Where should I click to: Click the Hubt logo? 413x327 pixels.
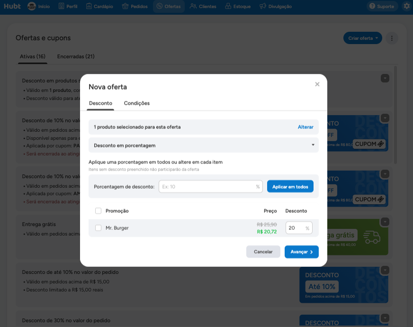tap(12, 6)
